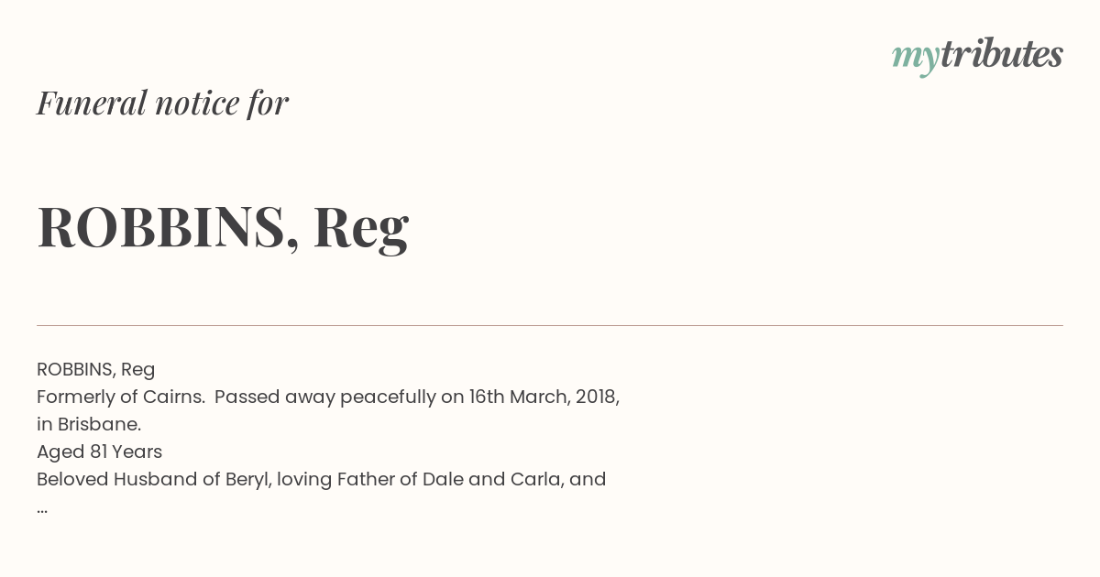Click the "Formerly of Cairns." sentence
This screenshot has width=1100, height=577.
[121, 397]
